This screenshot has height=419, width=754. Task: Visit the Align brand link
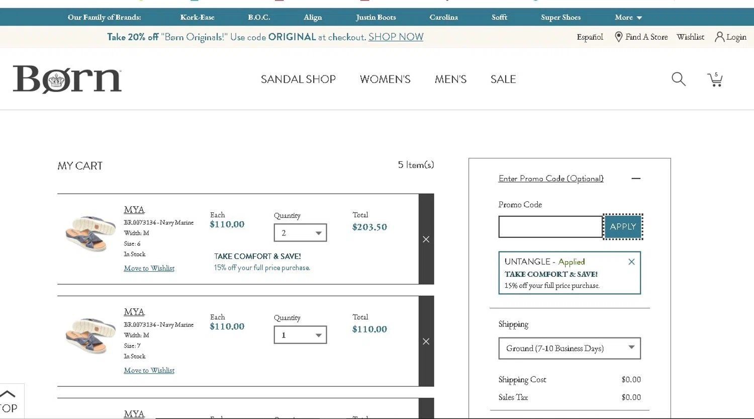313,17
